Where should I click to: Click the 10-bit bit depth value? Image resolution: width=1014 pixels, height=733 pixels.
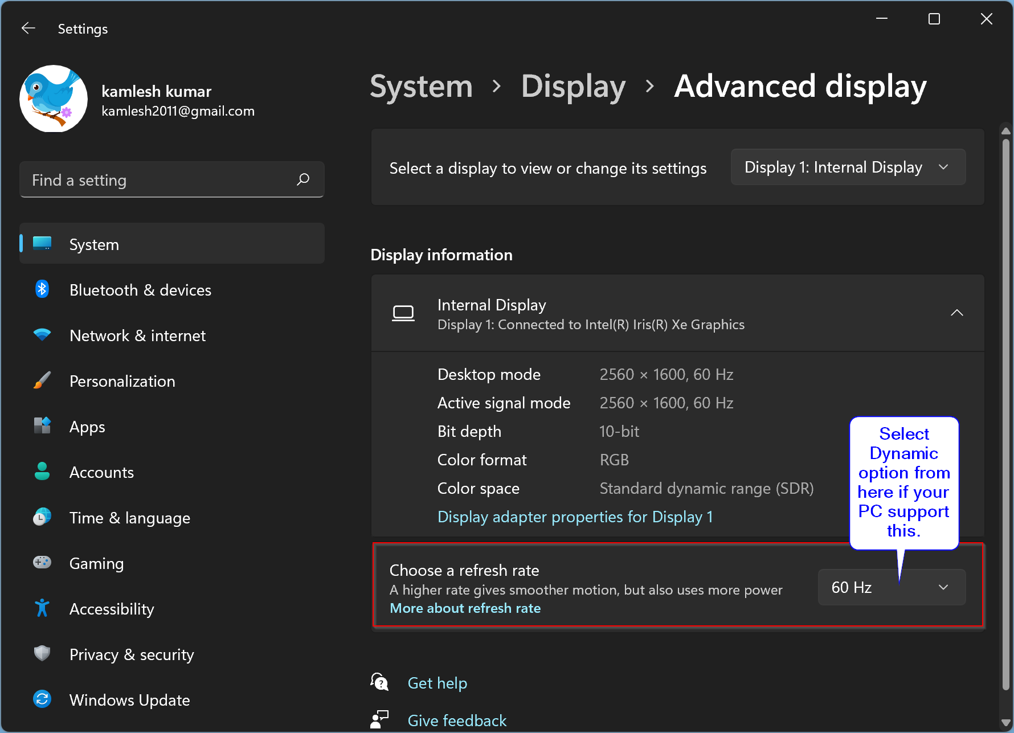(x=619, y=431)
